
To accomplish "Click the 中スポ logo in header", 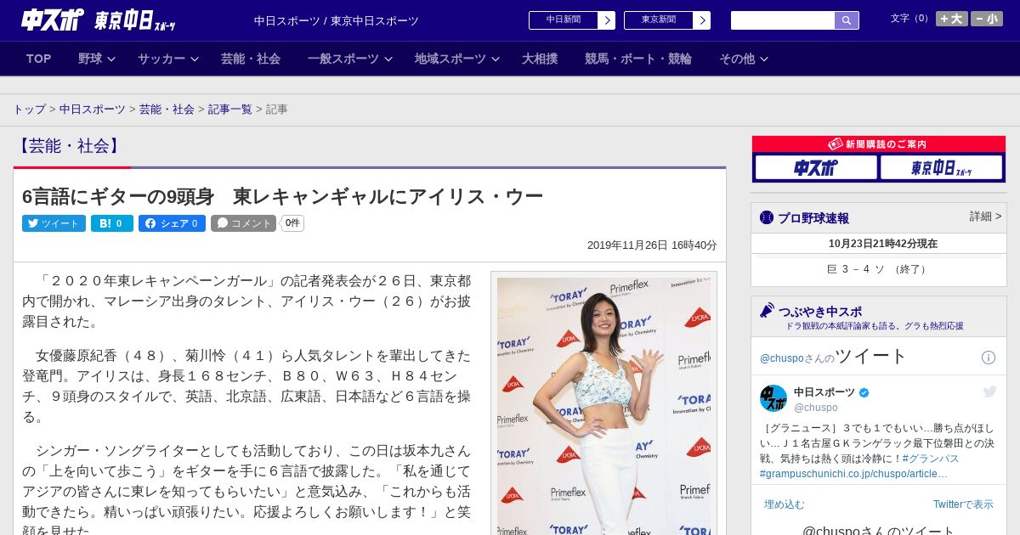I will coord(53,20).
